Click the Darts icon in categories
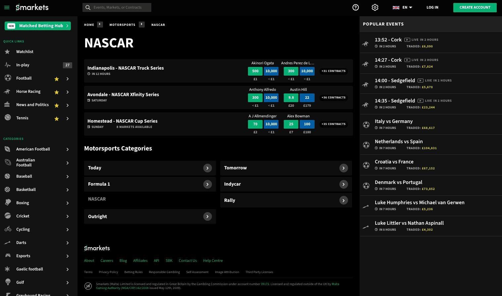Image resolution: width=502 pixels, height=296 pixels. (7, 243)
